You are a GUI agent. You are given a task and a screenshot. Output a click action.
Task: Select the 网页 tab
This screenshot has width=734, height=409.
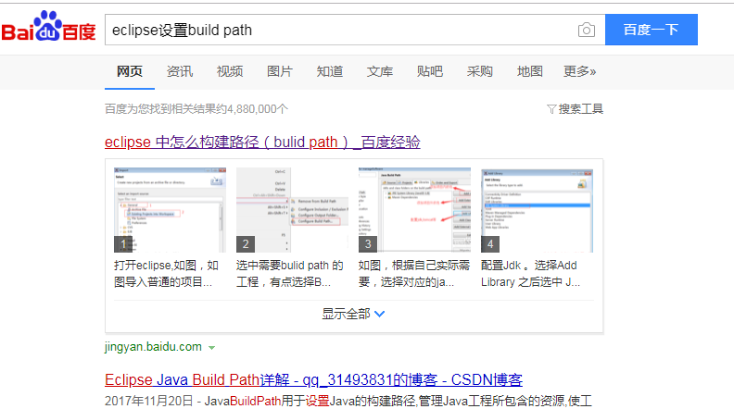130,71
